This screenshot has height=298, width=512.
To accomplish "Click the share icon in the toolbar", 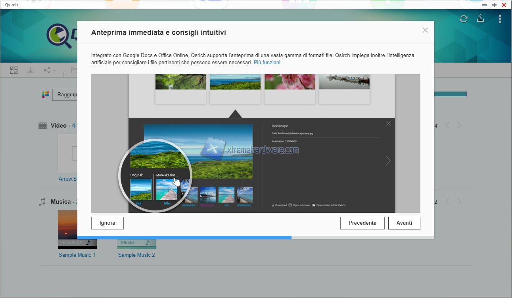I will tap(47, 71).
